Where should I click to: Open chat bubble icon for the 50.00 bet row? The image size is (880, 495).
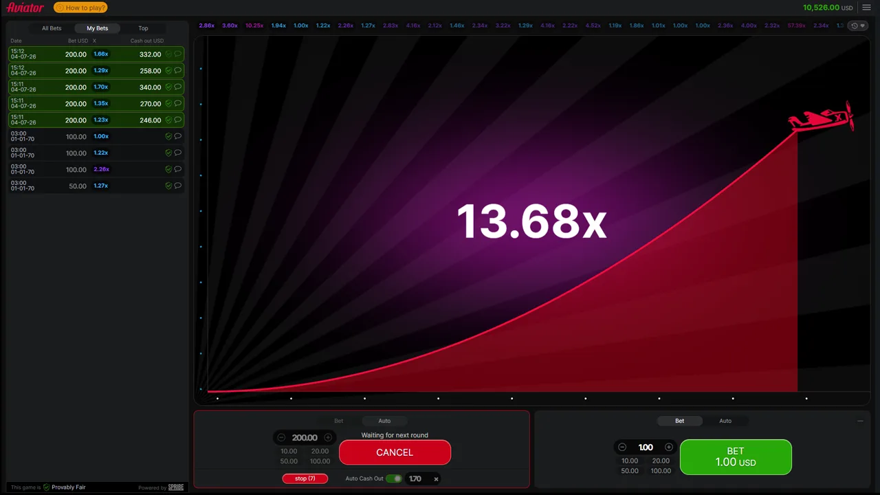tap(177, 186)
